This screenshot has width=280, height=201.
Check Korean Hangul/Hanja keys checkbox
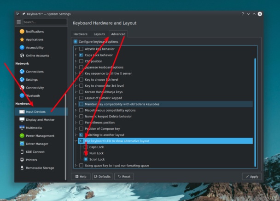click(81, 92)
